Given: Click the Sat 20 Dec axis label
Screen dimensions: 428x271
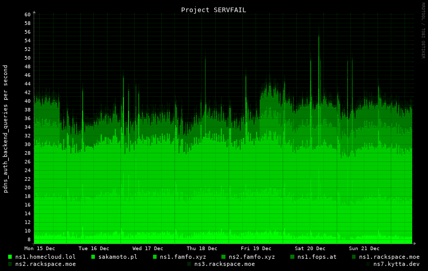Looking at the screenshot, I should [310, 249].
